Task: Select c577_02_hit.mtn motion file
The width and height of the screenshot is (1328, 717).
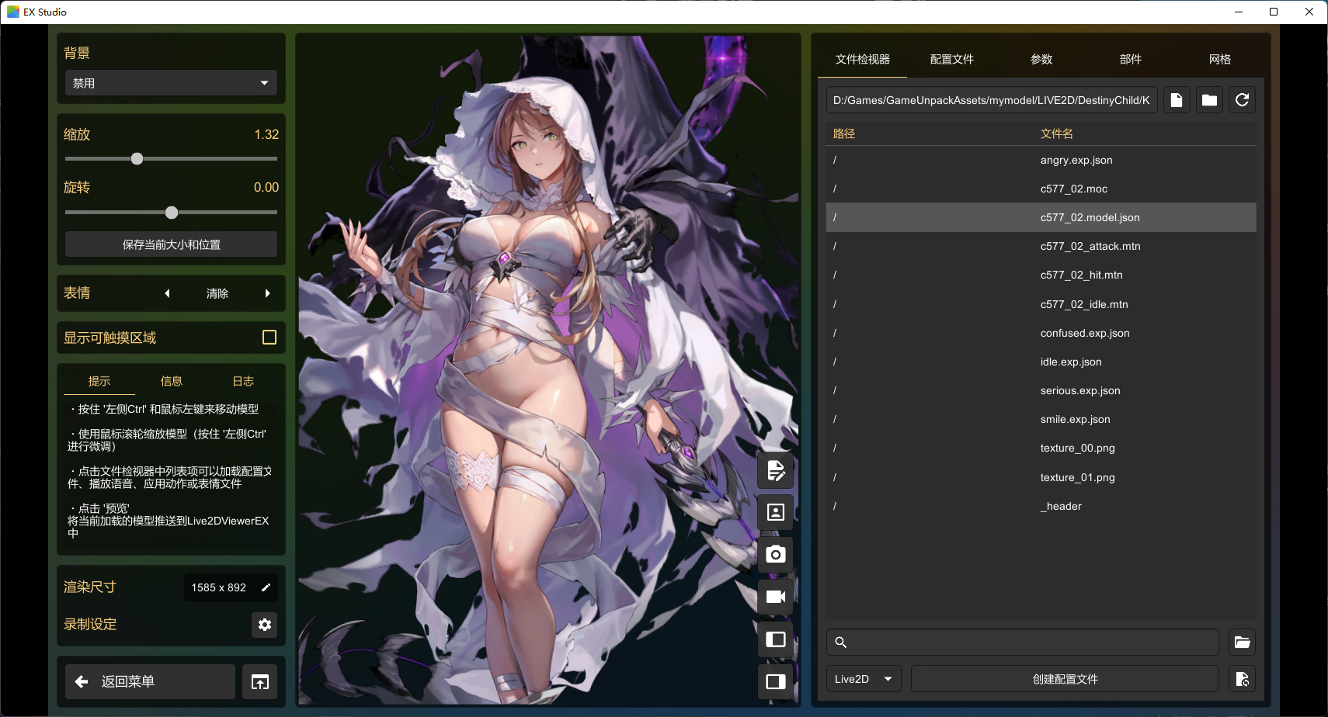Action: [1041, 275]
